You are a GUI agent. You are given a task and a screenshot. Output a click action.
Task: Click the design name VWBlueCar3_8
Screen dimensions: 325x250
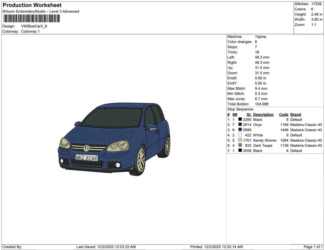(x=34, y=26)
